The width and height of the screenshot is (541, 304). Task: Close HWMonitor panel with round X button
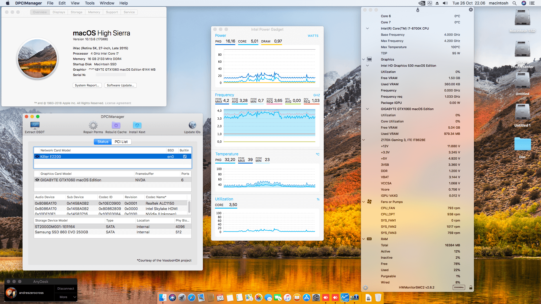coord(471,10)
